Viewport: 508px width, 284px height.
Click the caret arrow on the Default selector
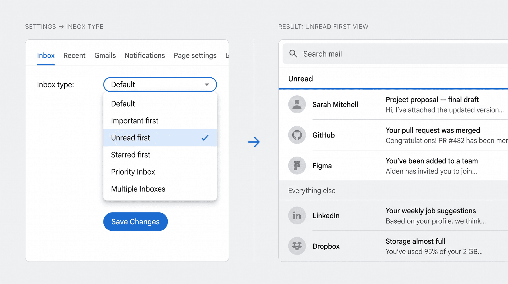coord(207,85)
